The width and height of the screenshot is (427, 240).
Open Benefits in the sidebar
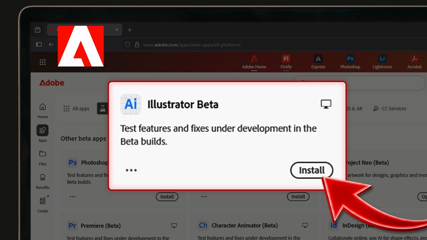click(x=42, y=181)
